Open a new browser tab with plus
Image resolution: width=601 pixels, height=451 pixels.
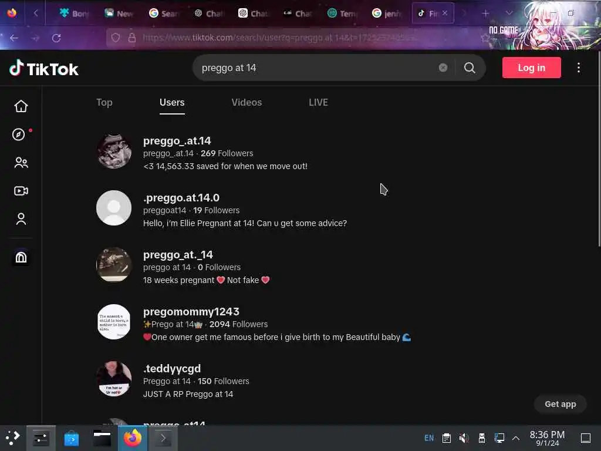click(485, 14)
